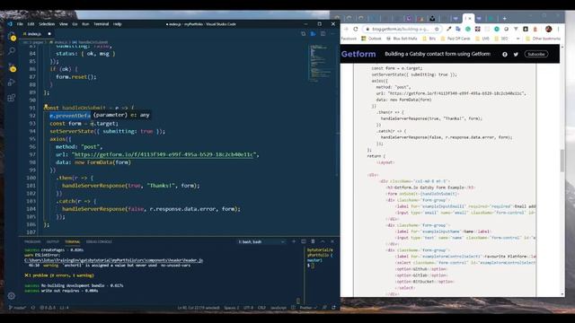The image size is (575, 323).
Task: Open editor More Actions ellipsis menu
Action: pyautogui.click(x=333, y=34)
